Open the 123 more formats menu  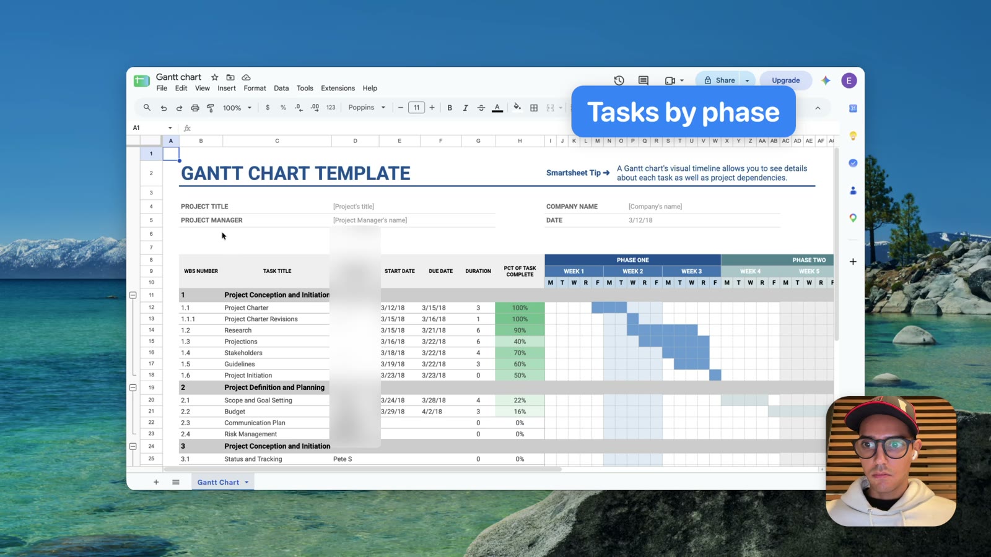(x=331, y=108)
